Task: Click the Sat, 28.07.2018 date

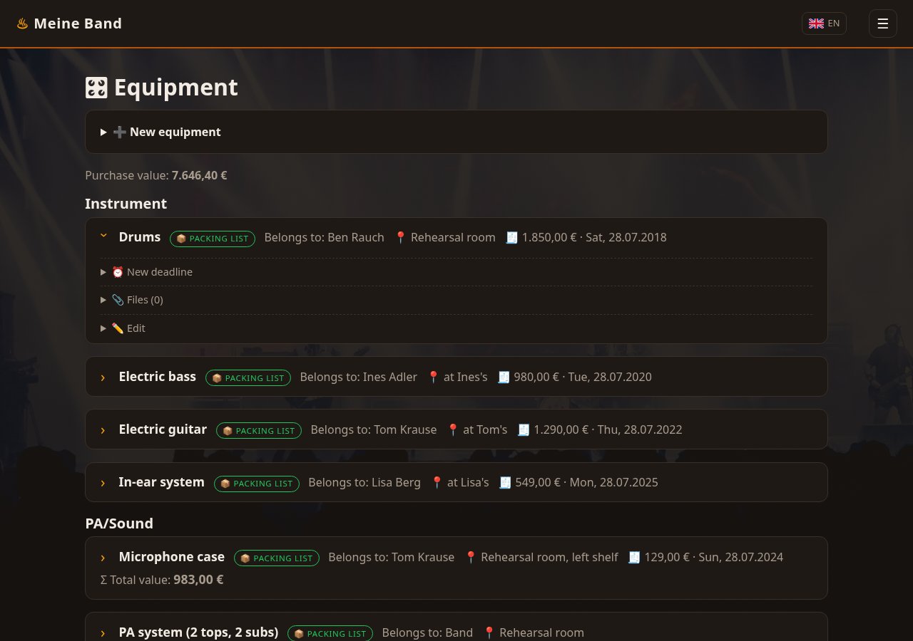Action: tap(626, 237)
